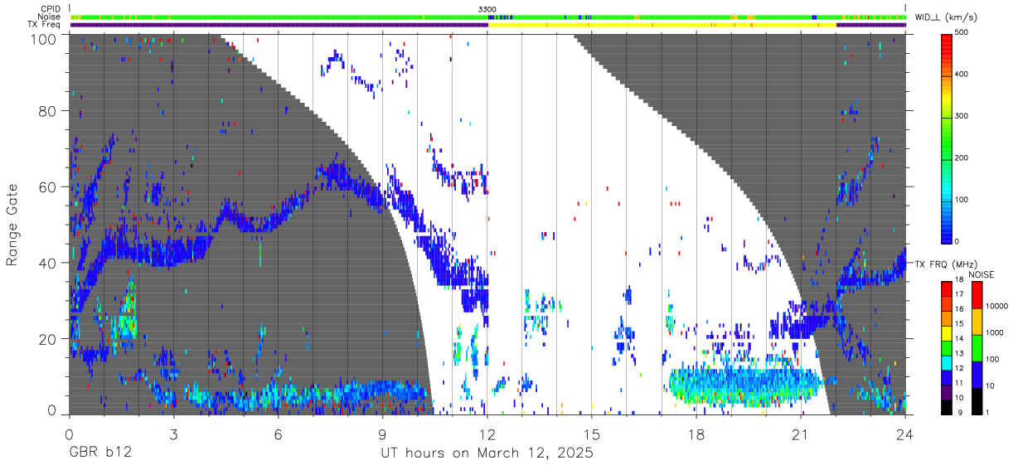
Task: Click the 'GBR b12' radar label
Action: (x=99, y=453)
